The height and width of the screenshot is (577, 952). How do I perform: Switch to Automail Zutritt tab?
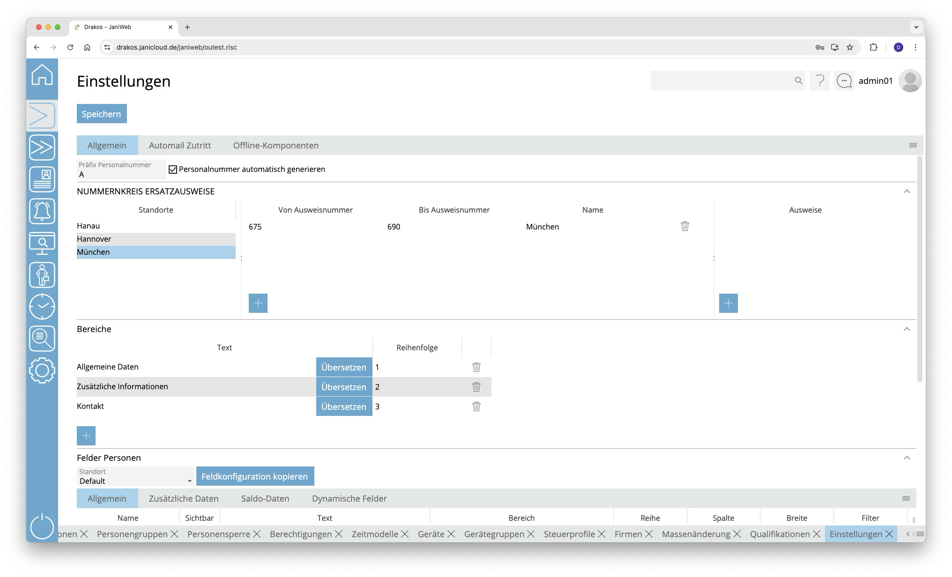[x=180, y=146]
